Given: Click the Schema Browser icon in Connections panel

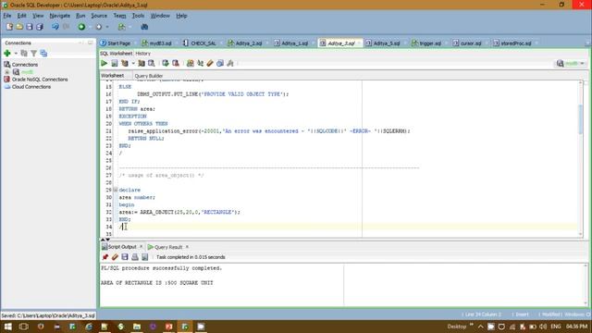Looking at the screenshot, I should (x=43, y=54).
